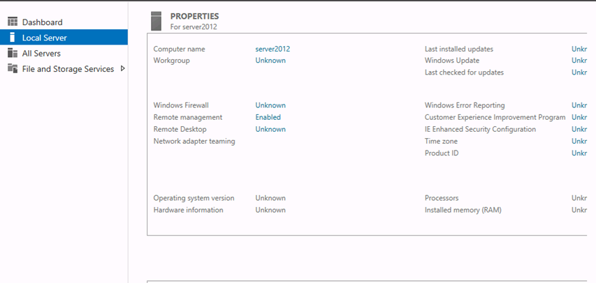Click the Product ID value link

click(579, 153)
